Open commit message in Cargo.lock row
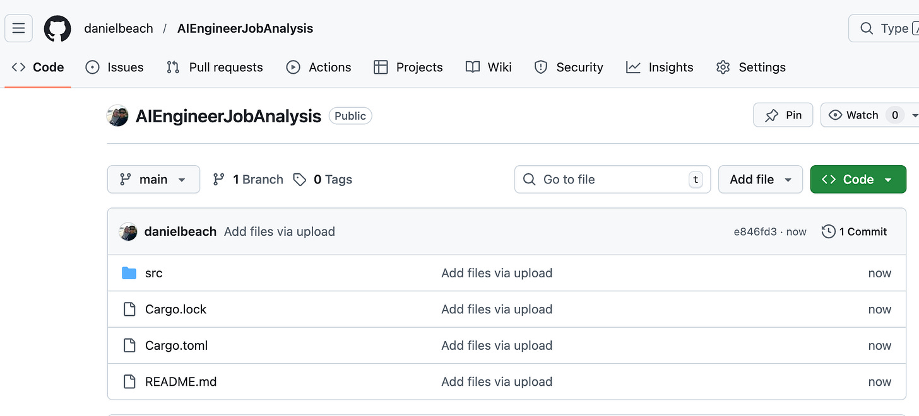919x416 pixels. 497,309
